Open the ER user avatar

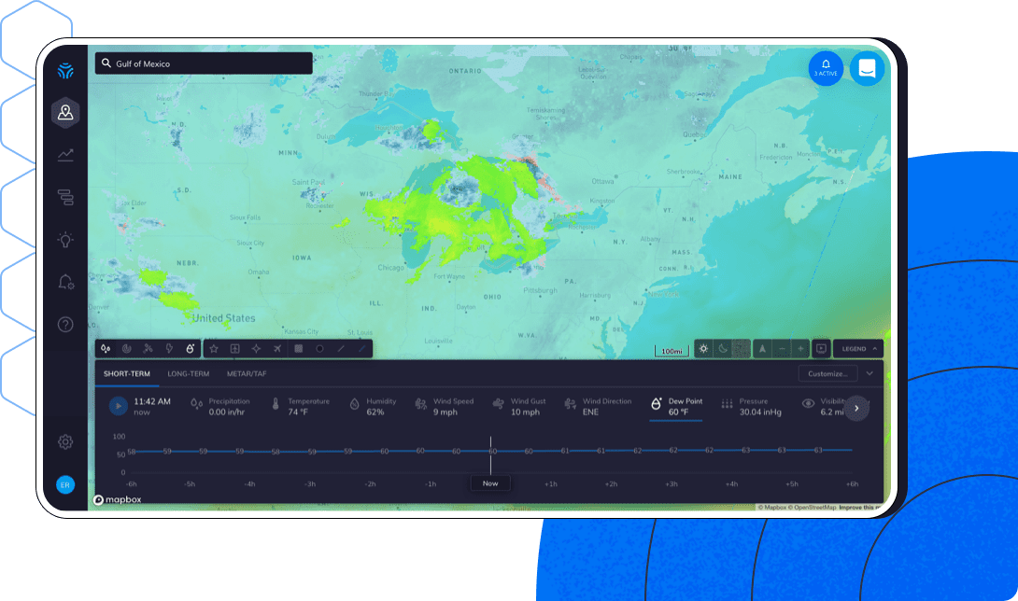(x=65, y=485)
